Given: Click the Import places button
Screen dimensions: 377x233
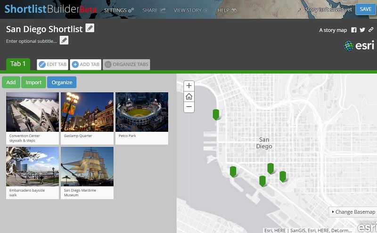Looking at the screenshot, I should [x=33, y=82].
